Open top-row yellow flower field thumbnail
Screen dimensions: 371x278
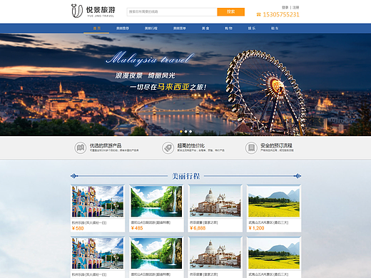point(274,202)
